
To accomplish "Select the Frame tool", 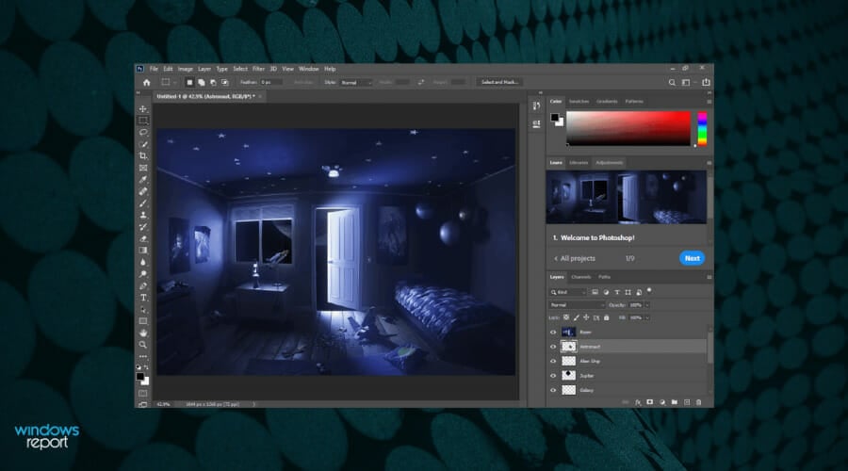I will pos(143,169).
